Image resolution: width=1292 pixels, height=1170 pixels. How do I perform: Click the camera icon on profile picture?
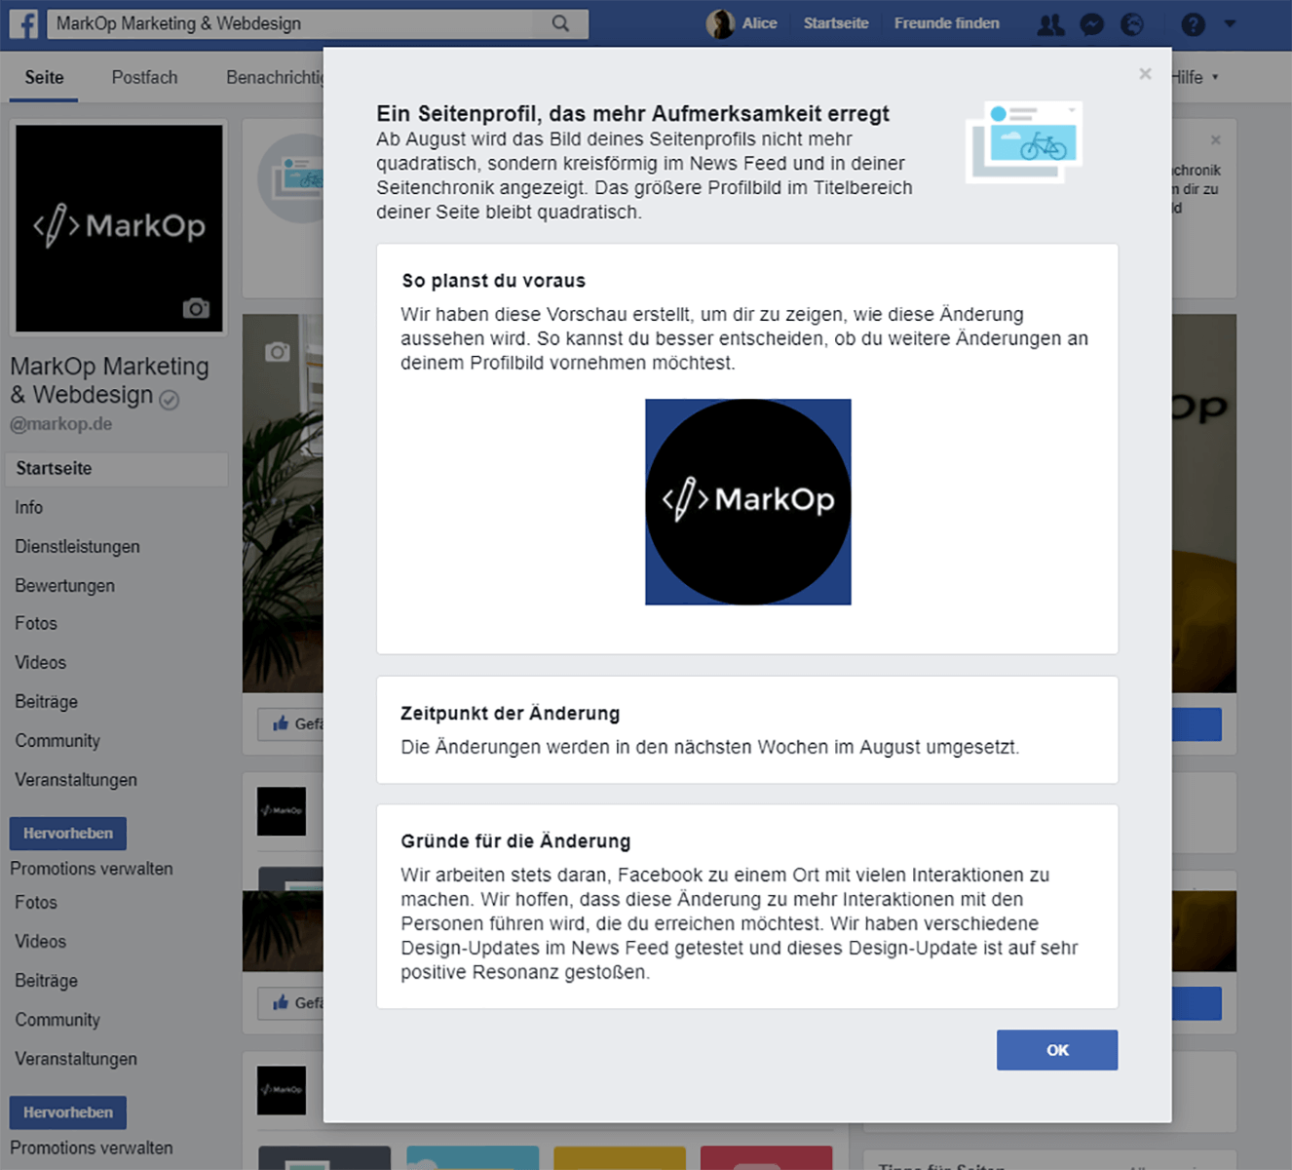(196, 308)
